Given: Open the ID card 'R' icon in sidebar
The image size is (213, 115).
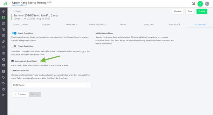Looking at the screenshot, I should click(3, 71).
